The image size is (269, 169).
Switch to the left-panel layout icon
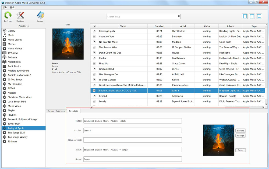(245, 16)
